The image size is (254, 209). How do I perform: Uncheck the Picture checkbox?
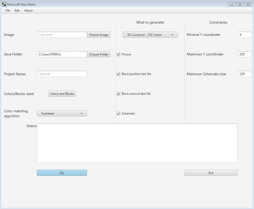pos(118,54)
